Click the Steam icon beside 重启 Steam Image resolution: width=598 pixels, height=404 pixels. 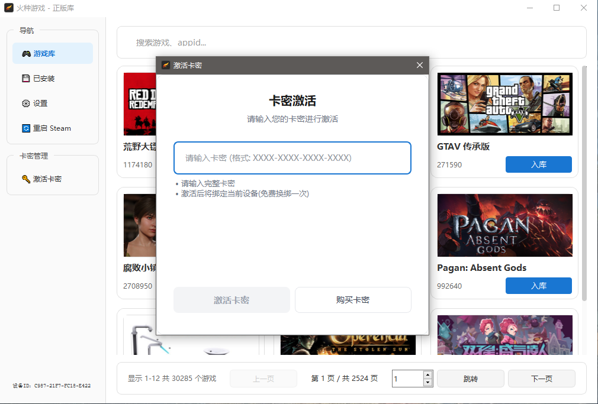[x=25, y=128]
